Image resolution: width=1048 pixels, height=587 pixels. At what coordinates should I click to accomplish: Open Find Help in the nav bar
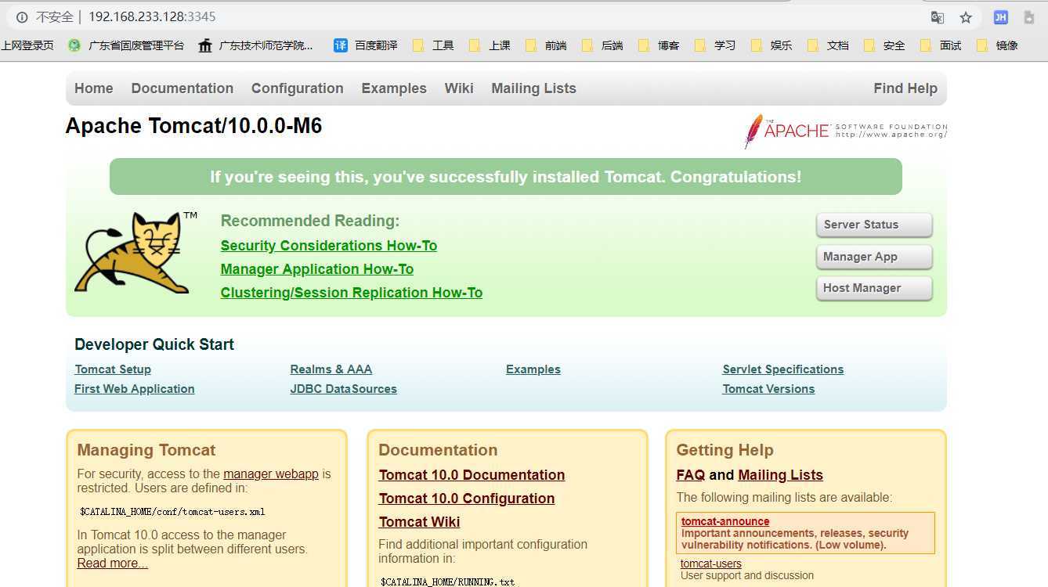[905, 88]
